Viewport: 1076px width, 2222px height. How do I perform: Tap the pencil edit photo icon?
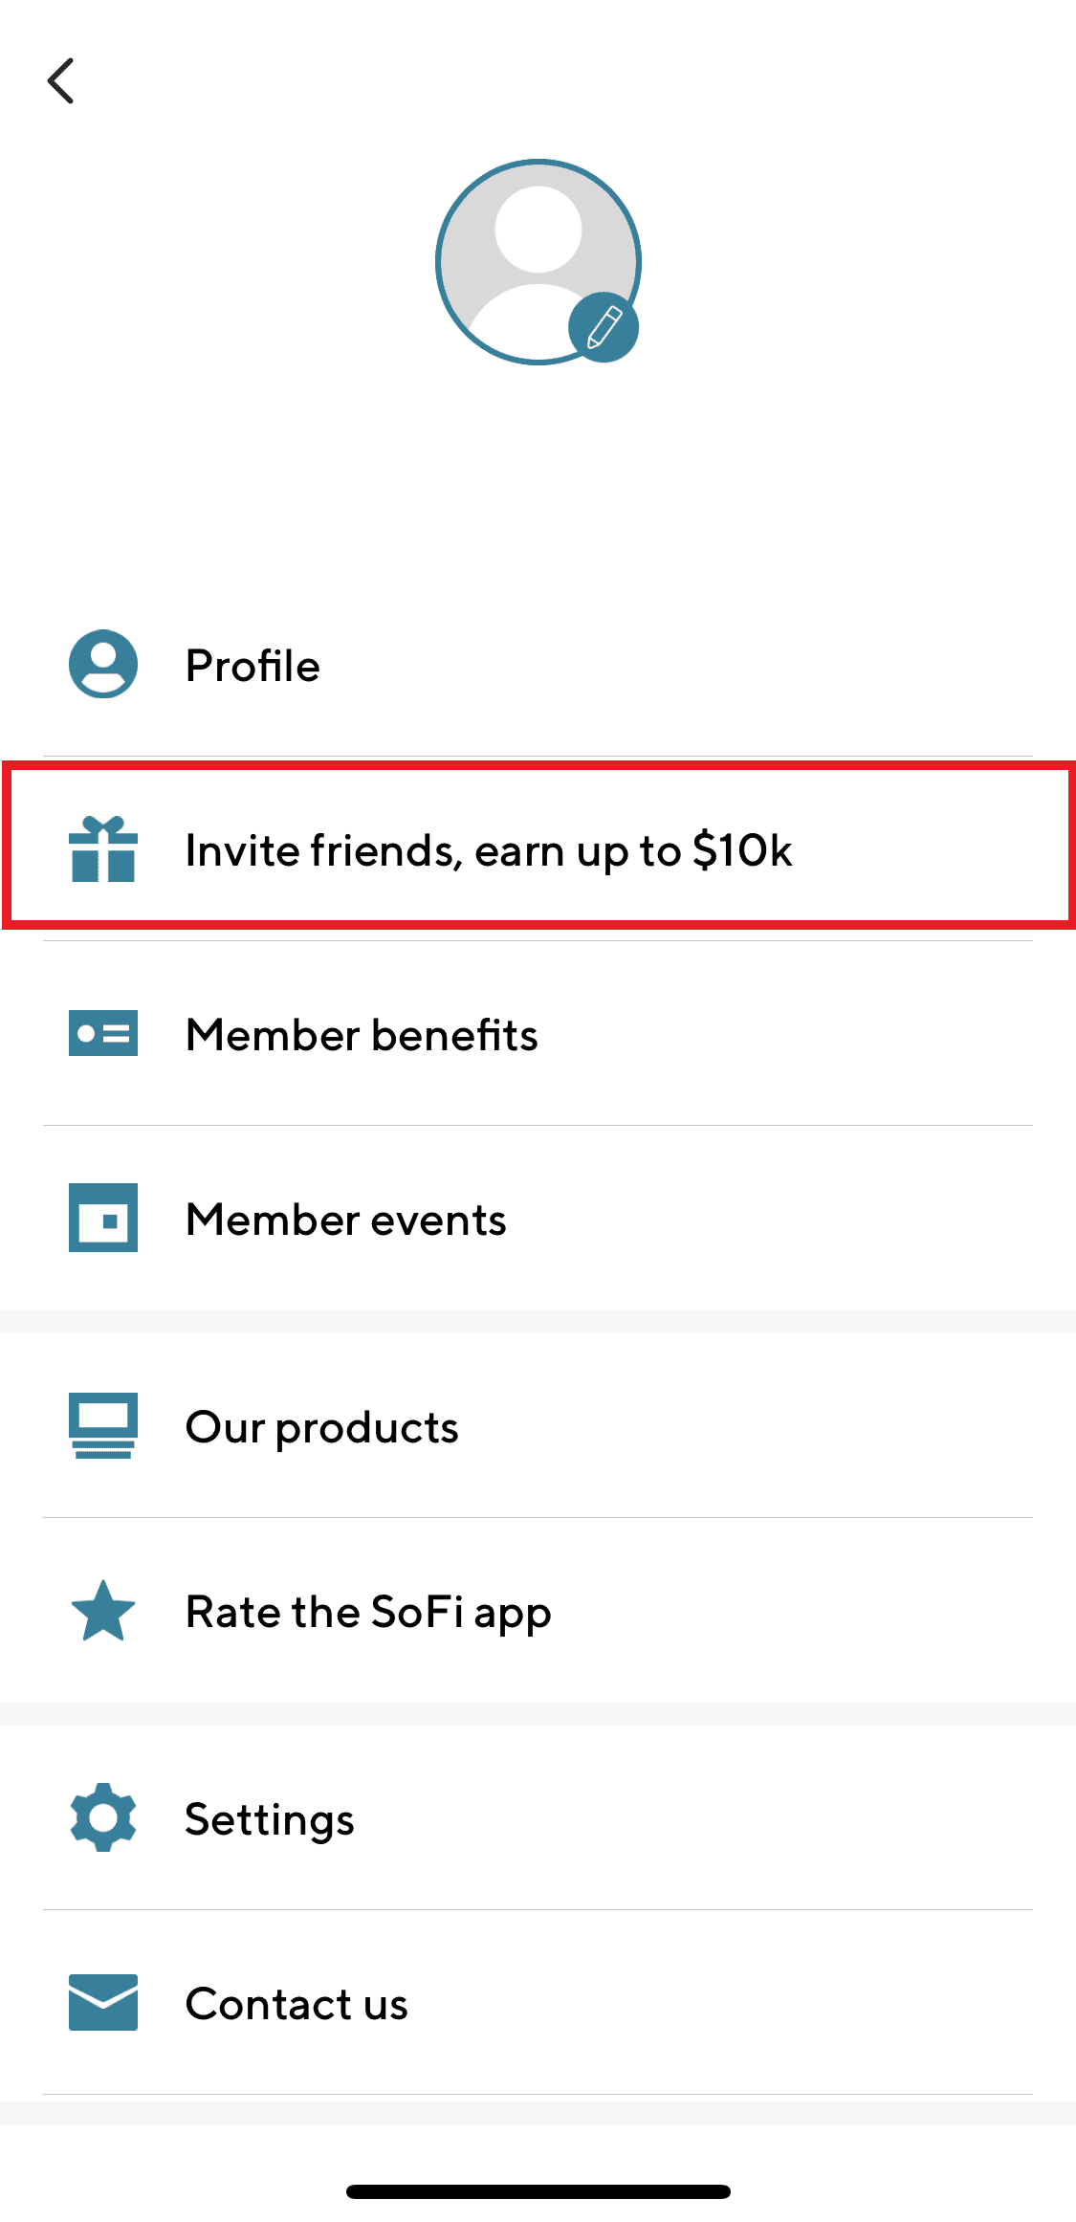point(604,327)
